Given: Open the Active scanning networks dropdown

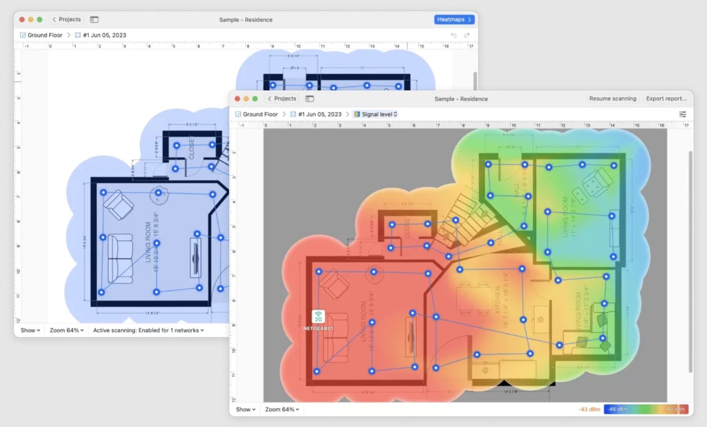Looking at the screenshot, I should [x=148, y=330].
